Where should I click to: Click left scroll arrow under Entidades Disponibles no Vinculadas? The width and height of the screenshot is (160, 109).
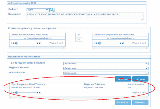click(x=94, y=48)
